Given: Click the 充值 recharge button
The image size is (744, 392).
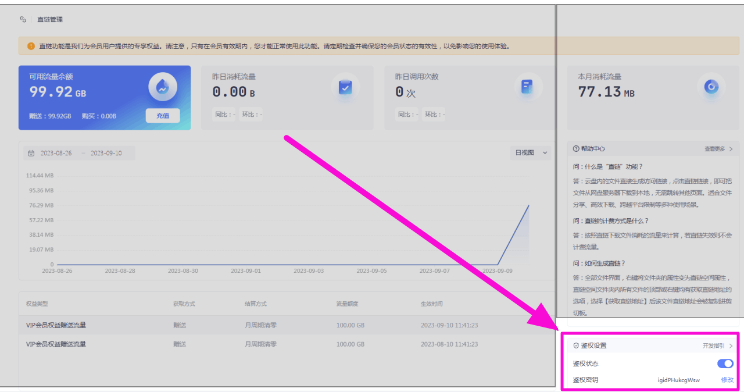Looking at the screenshot, I should click(163, 116).
